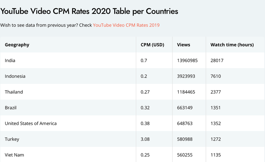The width and height of the screenshot is (265, 162).
Task: Click the Brazil geography cell
Action: click(11, 108)
